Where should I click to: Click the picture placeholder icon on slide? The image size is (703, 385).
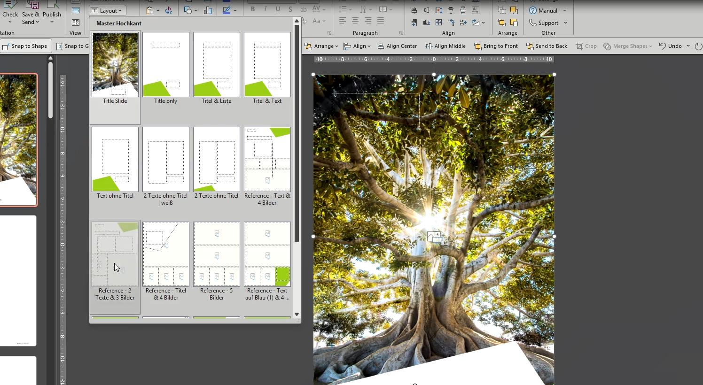pos(434,237)
